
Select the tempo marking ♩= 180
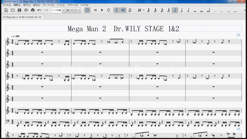tap(15, 36)
